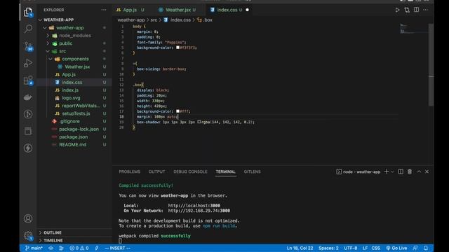Click LF end-of-line setting

click(365, 248)
